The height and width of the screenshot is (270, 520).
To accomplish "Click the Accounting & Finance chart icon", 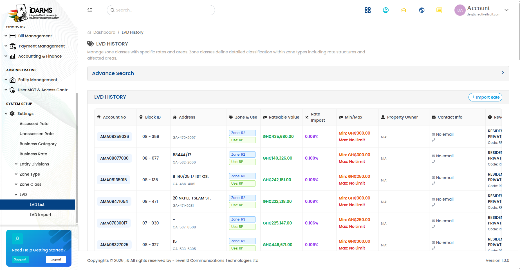I will coord(13,56).
